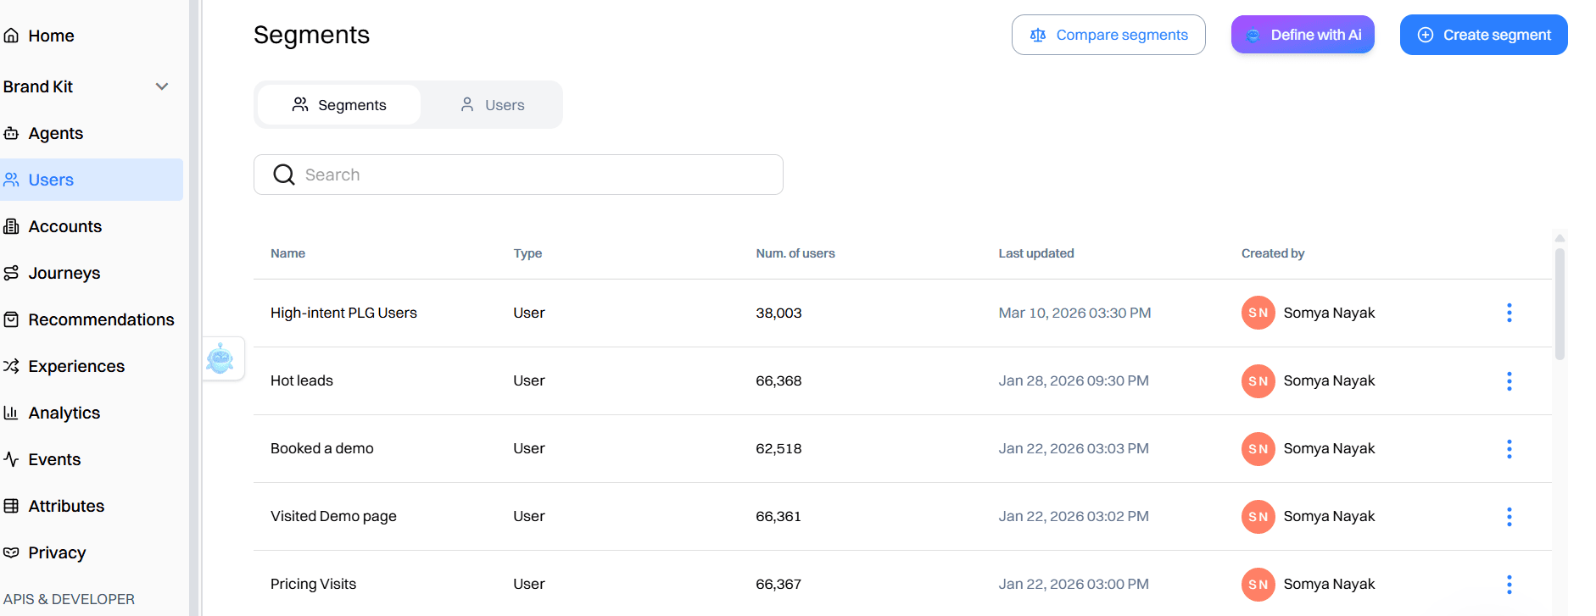Screen dimensions: 1596x616
Task: Click date Jan 28, 2026 09:30 PM
Action: pos(1074,380)
